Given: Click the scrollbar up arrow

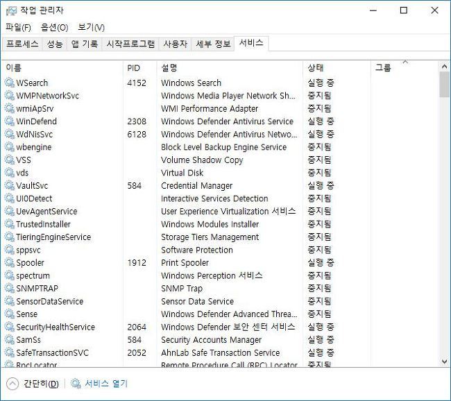Looking at the screenshot, I should pos(444,67).
